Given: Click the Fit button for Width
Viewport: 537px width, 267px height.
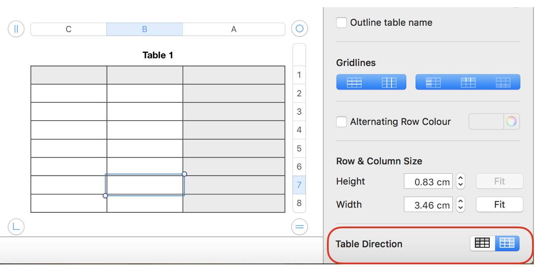Looking at the screenshot, I should pyautogui.click(x=499, y=205).
